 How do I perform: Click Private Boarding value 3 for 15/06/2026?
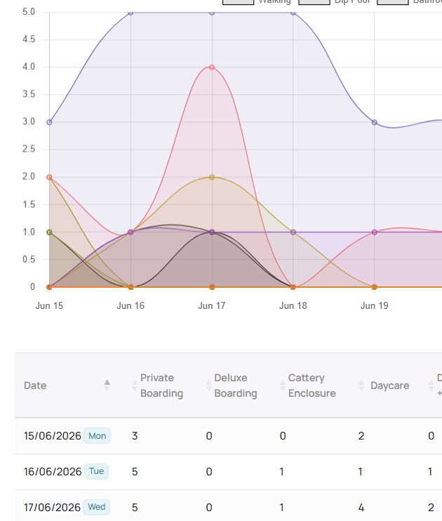point(135,436)
